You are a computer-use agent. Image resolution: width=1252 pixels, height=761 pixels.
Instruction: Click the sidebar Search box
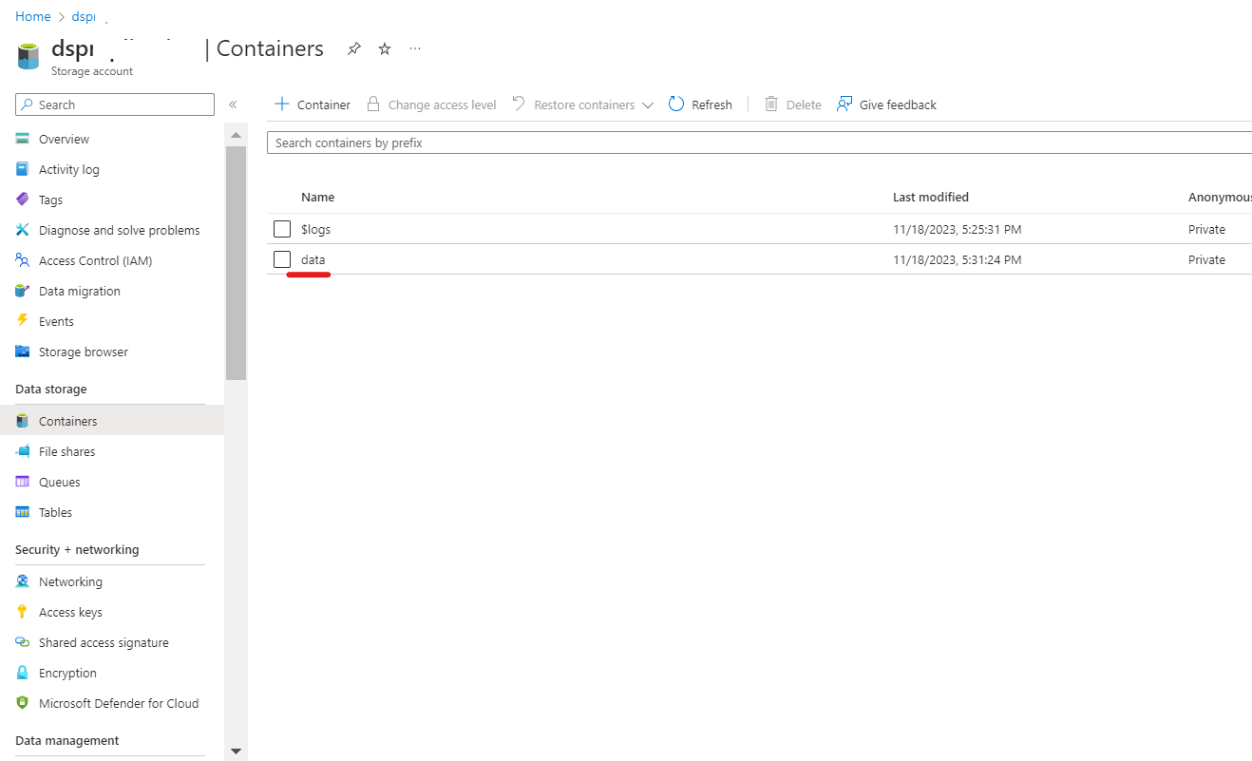coord(115,105)
